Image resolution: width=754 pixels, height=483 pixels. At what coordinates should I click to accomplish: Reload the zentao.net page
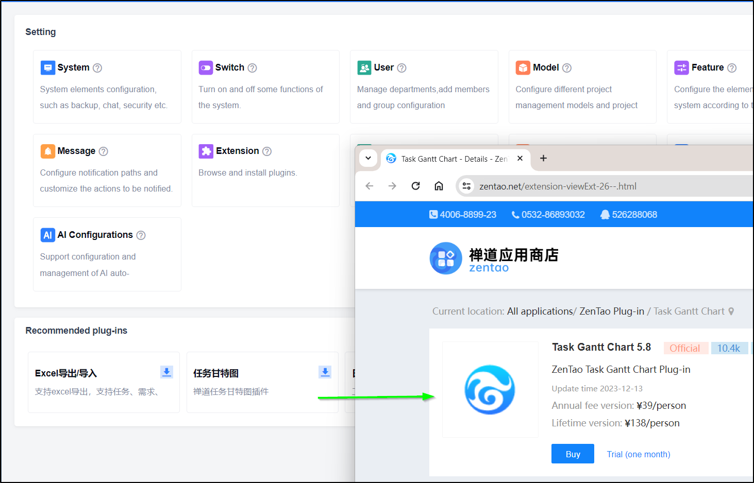pyautogui.click(x=415, y=186)
